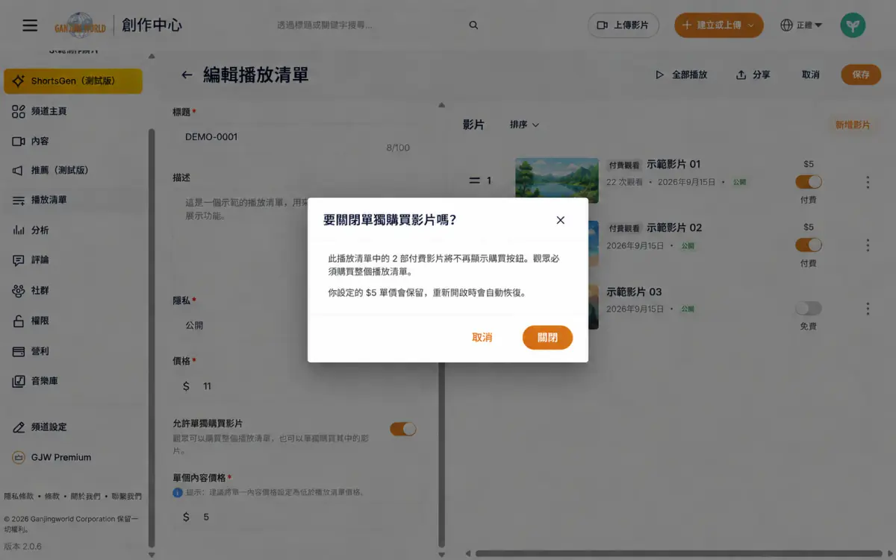Go back with the left arrow icon
Viewport: 896px width, 560px height.
click(187, 75)
